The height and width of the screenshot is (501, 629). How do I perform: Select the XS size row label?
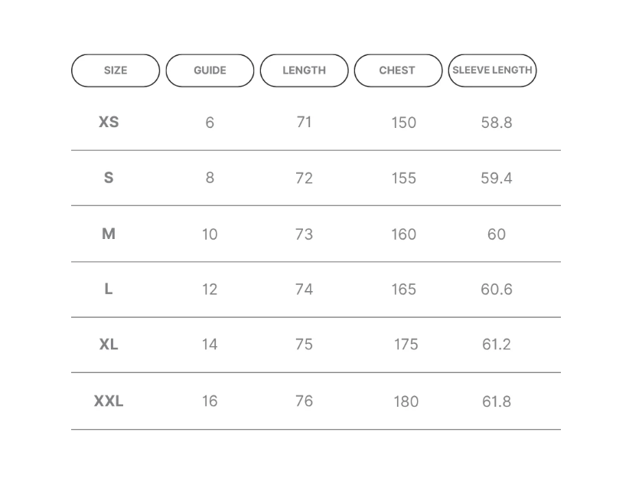click(x=109, y=122)
